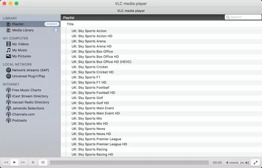Click the Playlist sidebar icon
262x168 pixels.
tap(8, 24)
